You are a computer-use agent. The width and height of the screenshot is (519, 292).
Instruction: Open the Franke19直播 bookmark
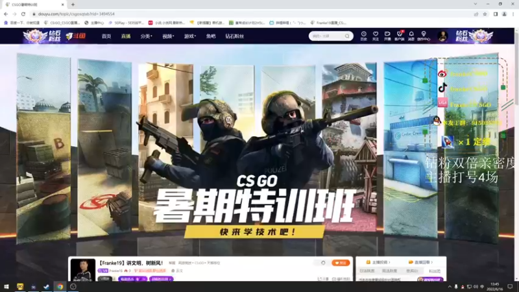329,23
